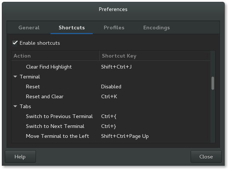Viewport: 228px width, 169px height.
Task: Collapse the Tabs group triangle
Action: click(15, 107)
